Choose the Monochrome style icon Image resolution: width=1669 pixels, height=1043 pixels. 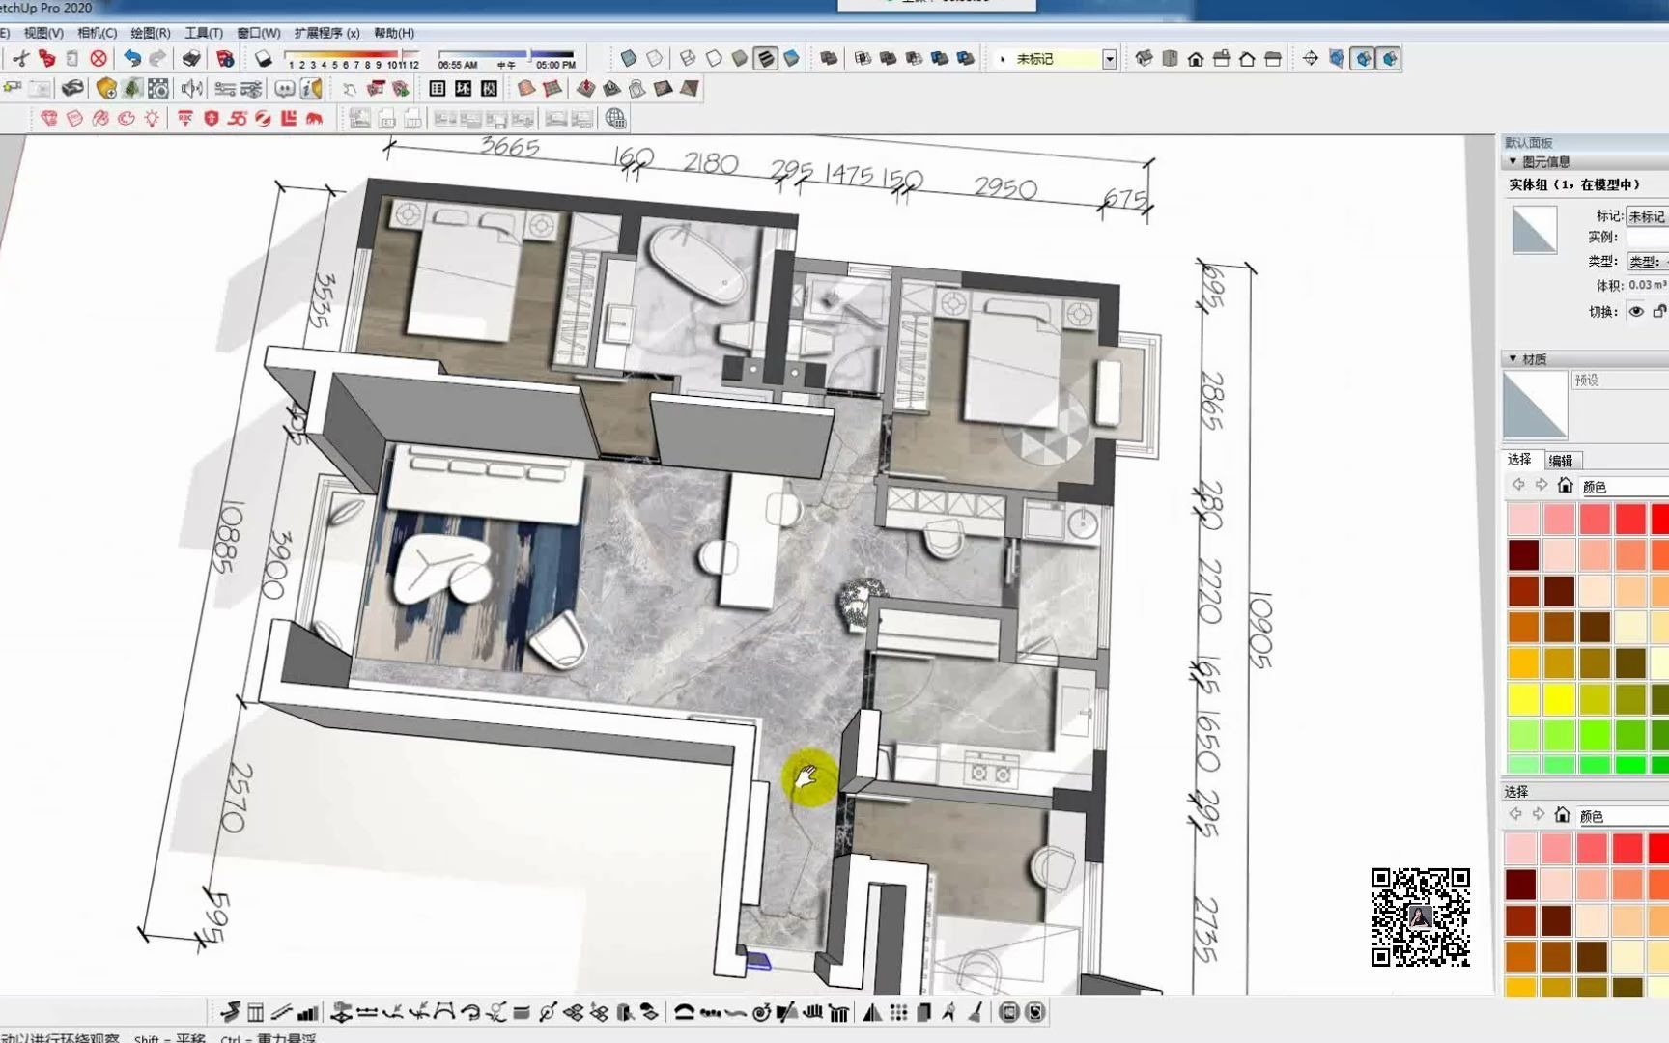click(x=791, y=59)
